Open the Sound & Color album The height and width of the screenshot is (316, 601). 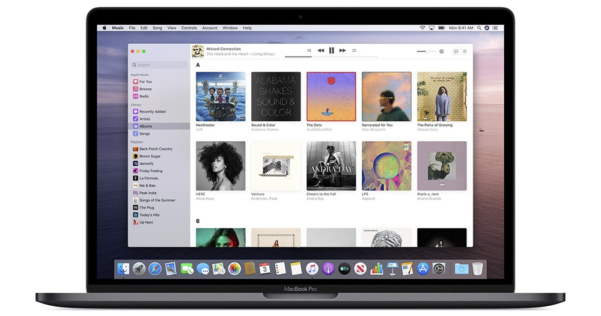click(275, 97)
